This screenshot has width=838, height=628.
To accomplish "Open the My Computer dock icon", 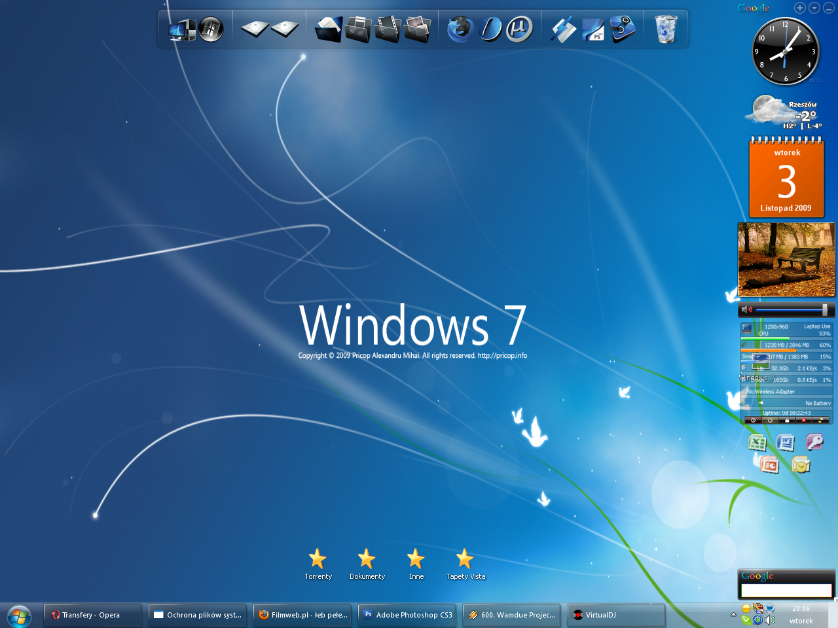I will point(182,29).
